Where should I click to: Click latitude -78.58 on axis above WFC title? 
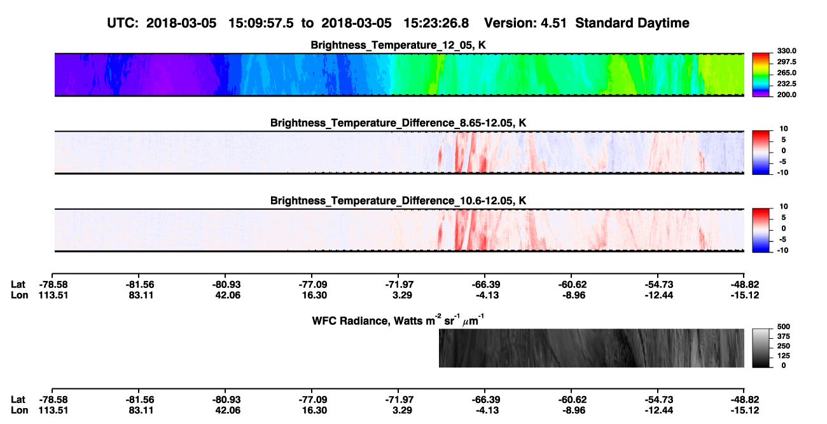52,284
